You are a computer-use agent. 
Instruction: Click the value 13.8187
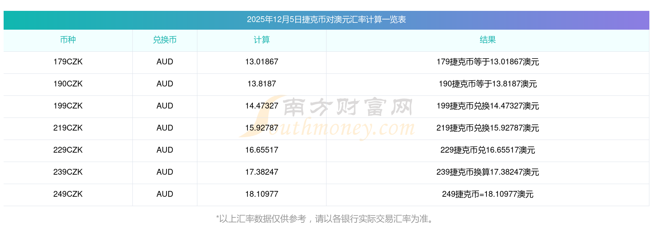[262, 84]
